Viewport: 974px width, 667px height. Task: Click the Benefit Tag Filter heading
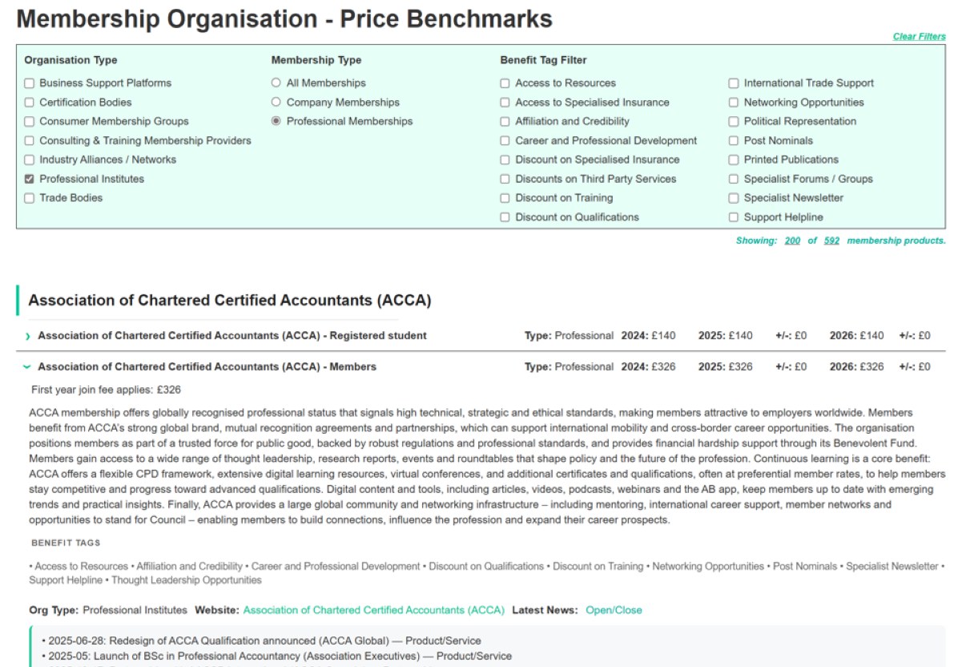click(544, 60)
